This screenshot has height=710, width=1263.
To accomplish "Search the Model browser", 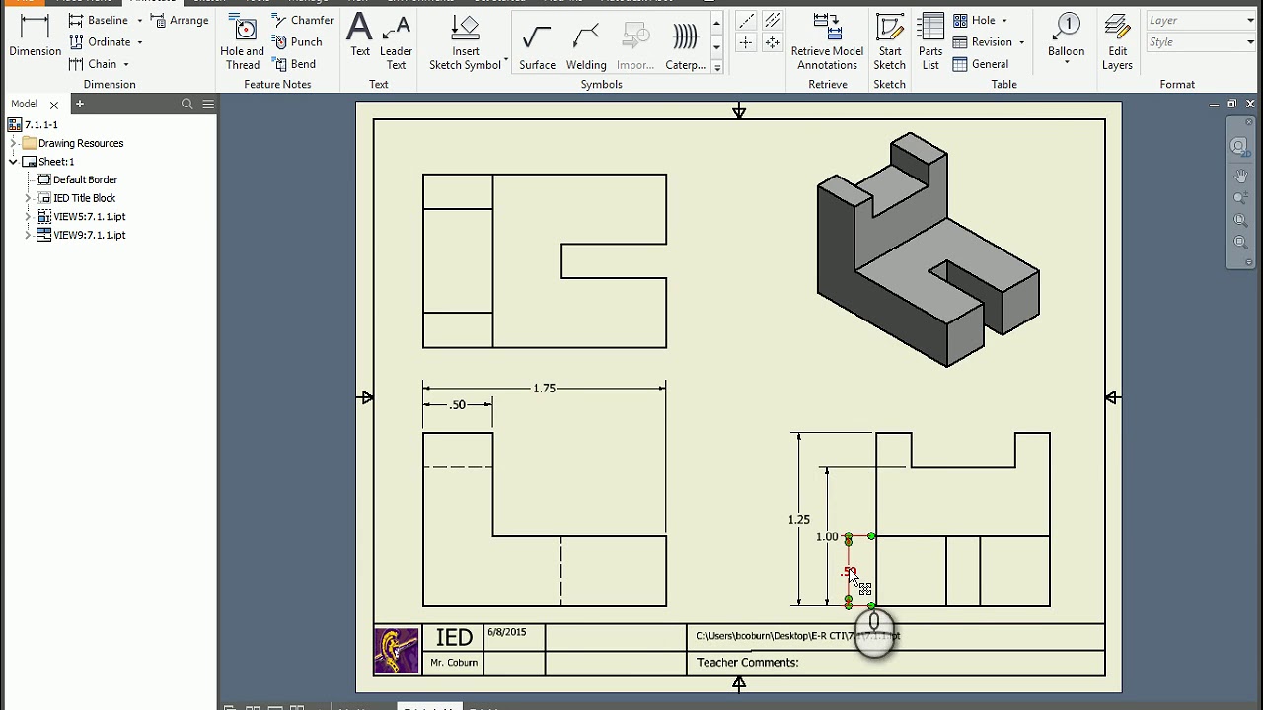I will point(186,104).
